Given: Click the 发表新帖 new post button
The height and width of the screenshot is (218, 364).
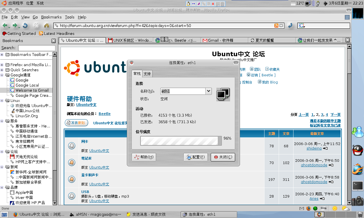Looking at the screenshot, I should (76, 123).
